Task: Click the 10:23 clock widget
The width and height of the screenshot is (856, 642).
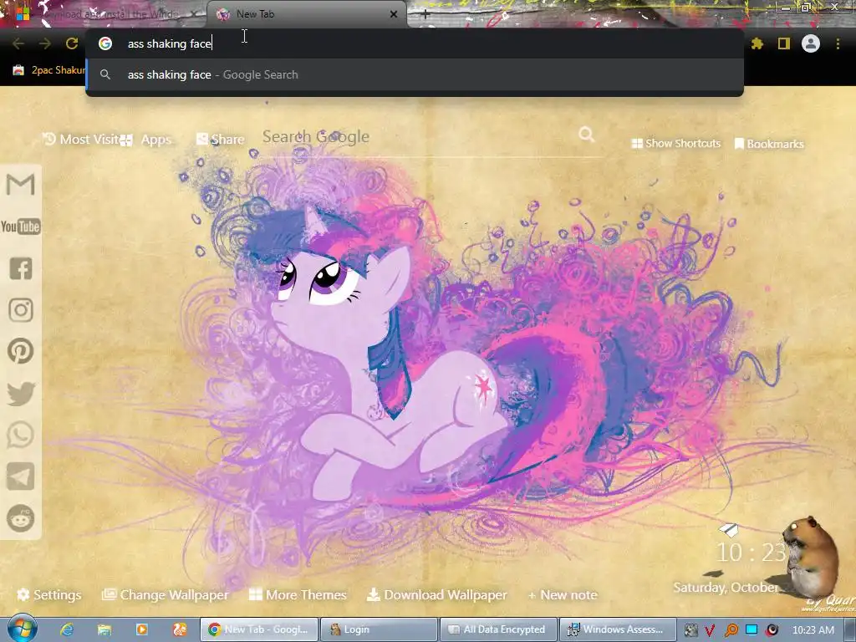Action: (x=752, y=553)
